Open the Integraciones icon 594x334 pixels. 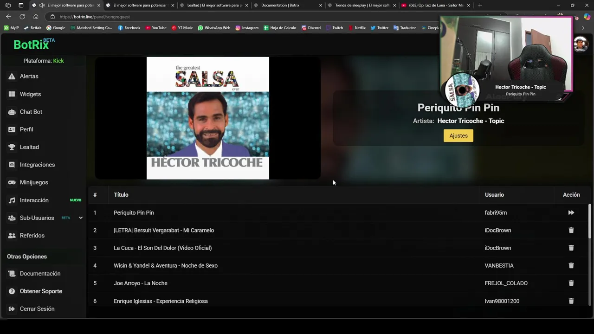click(x=12, y=165)
